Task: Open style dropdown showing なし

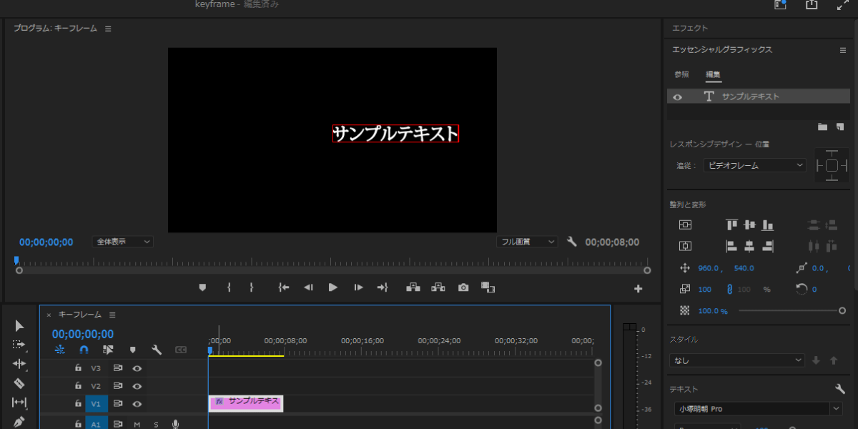Action: coord(737,360)
